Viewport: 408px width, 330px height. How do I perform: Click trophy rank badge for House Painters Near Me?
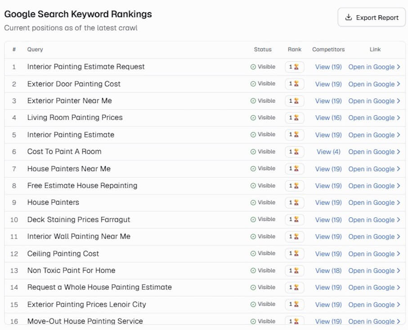pyautogui.click(x=295, y=169)
